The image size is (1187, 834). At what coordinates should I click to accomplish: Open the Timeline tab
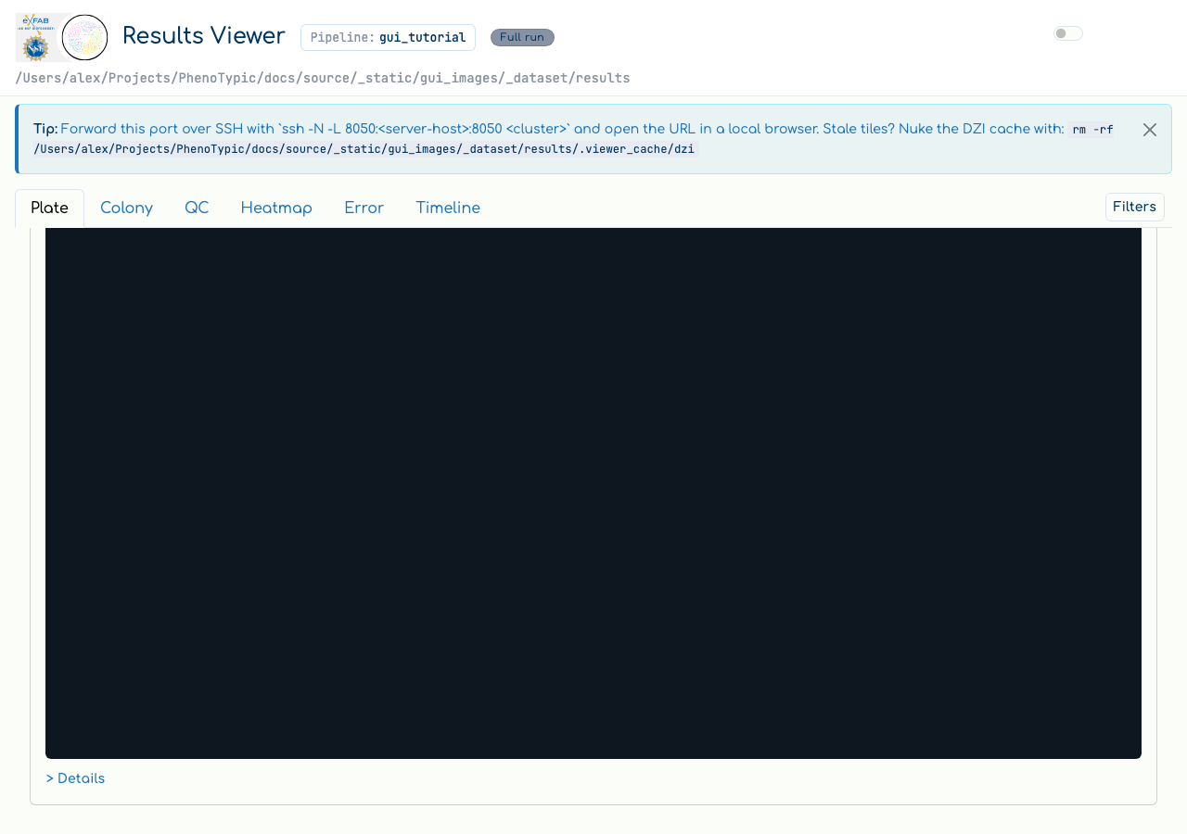(448, 208)
